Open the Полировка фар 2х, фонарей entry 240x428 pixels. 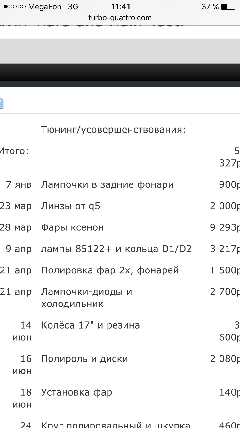click(x=110, y=270)
